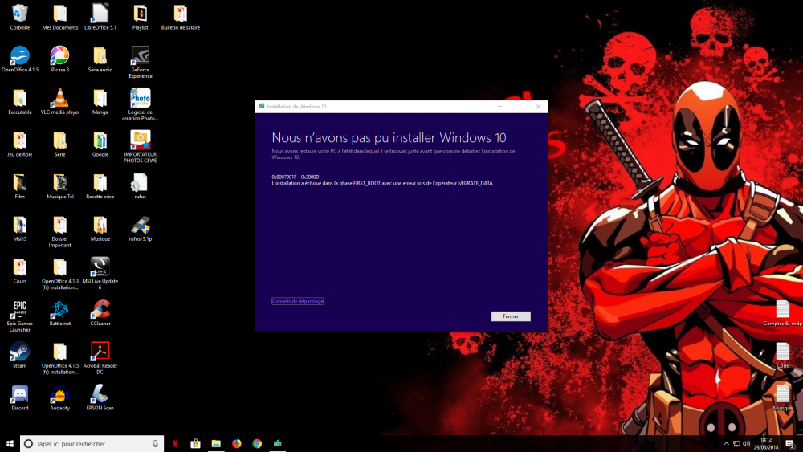Expand the hidden system tray icons

[726, 444]
